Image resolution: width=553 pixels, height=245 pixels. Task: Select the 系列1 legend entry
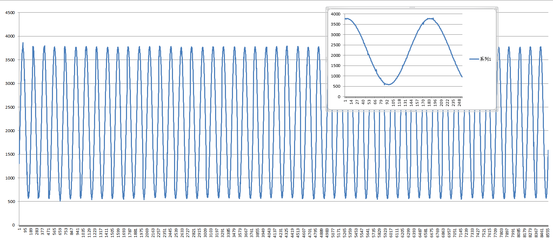480,59
